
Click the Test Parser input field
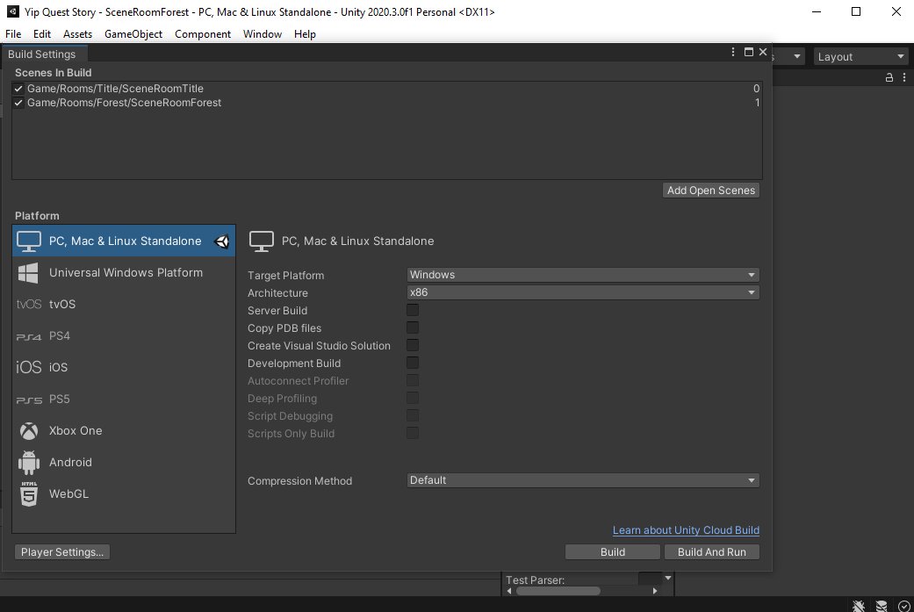click(x=650, y=578)
